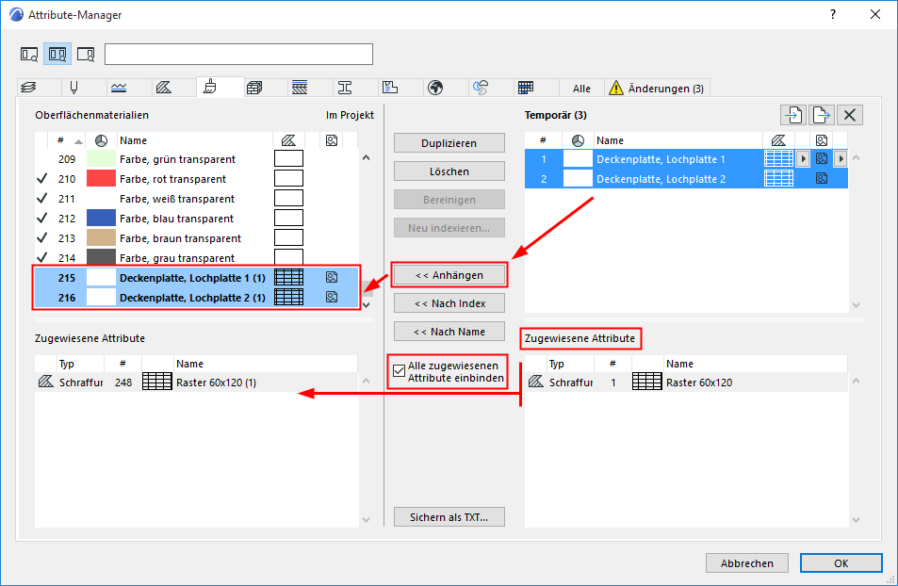The image size is (898, 586).
Task: Click texture icon of Deckenplatte, Lochplatte 2 (1)
Action: tap(332, 298)
